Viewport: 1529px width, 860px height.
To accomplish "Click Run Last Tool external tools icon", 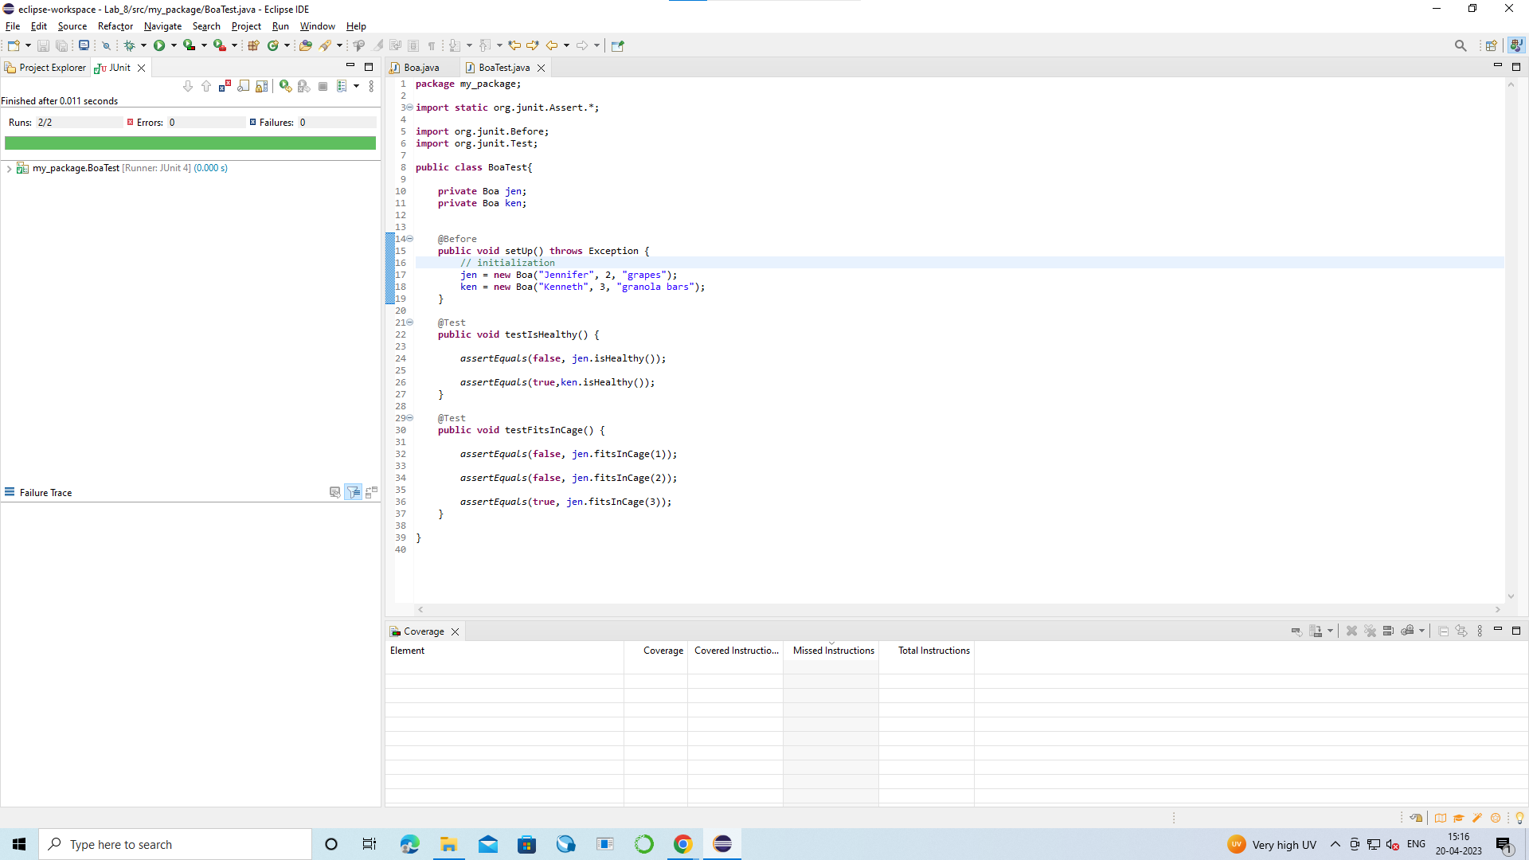I will [219, 45].
